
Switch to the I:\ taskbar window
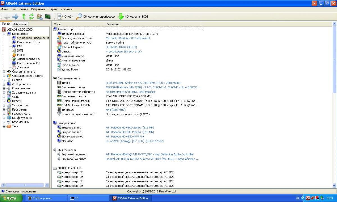pos(89,198)
